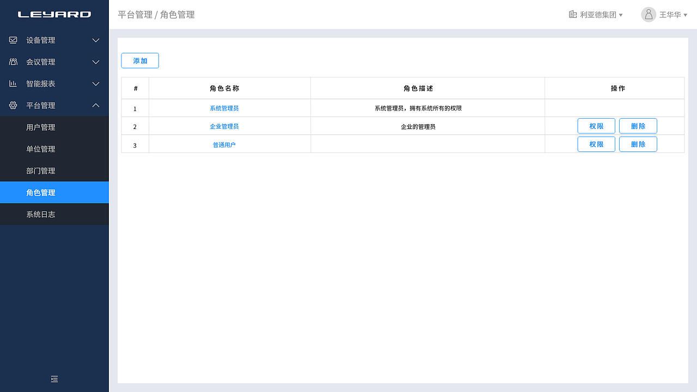Click the 智能报表 chart icon in sidebar

coord(13,83)
